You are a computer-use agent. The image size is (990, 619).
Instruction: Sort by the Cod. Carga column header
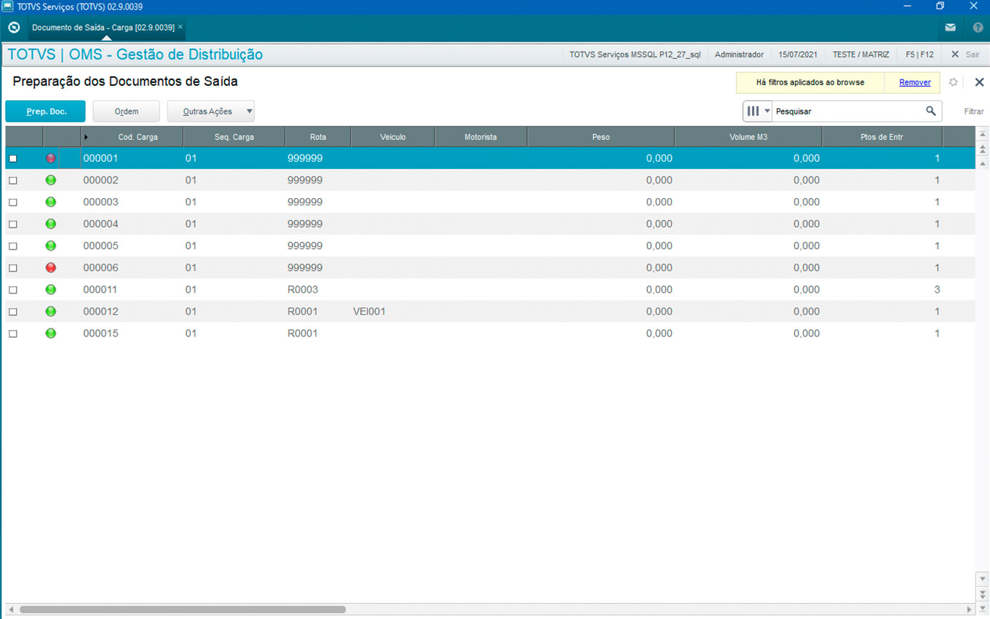click(138, 137)
